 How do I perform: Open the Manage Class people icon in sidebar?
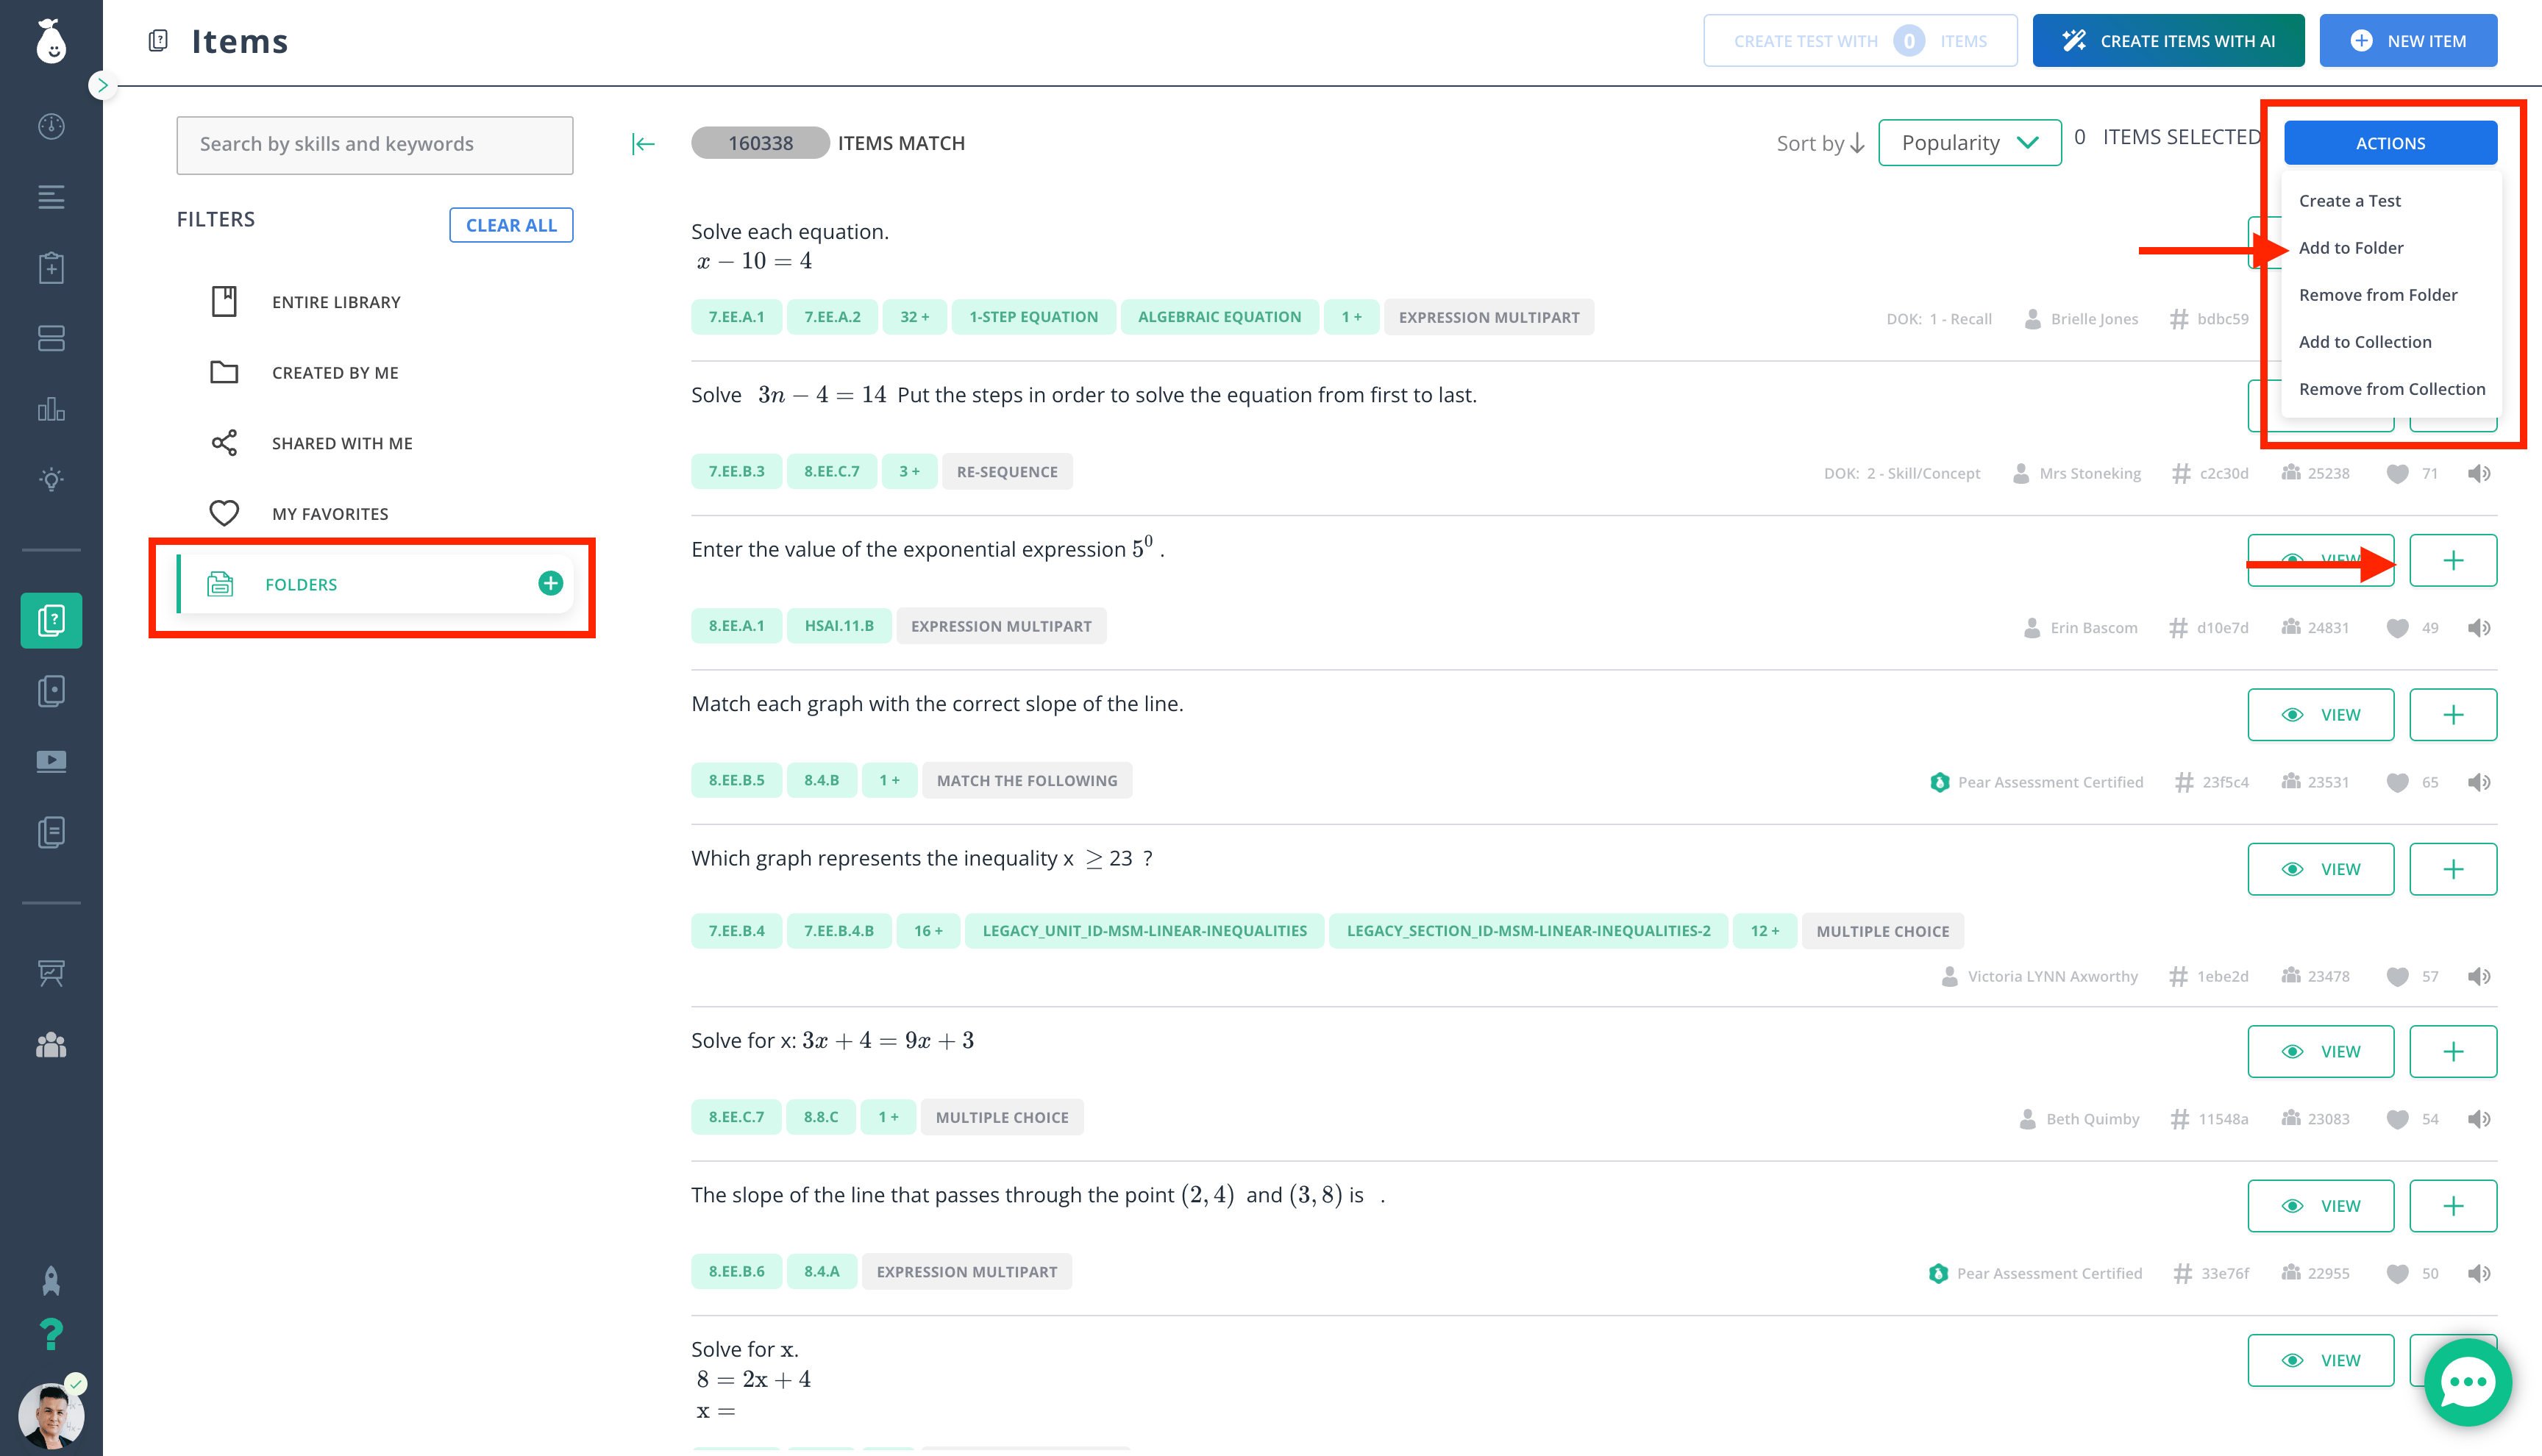coord(51,1045)
